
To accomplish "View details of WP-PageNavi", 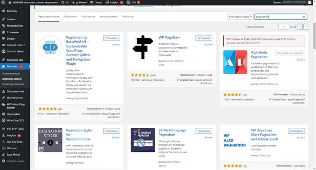I will [208, 45].
